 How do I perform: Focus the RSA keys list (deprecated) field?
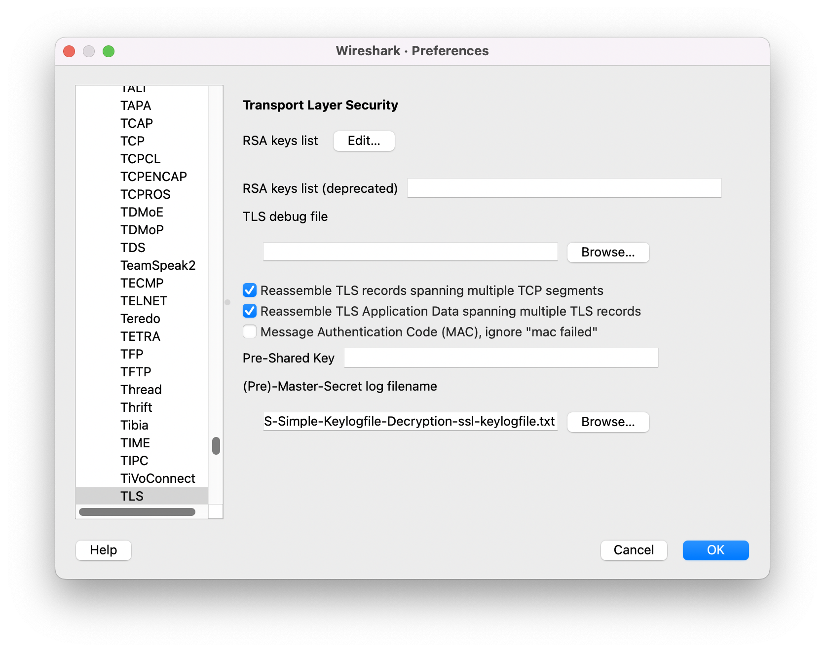point(564,188)
